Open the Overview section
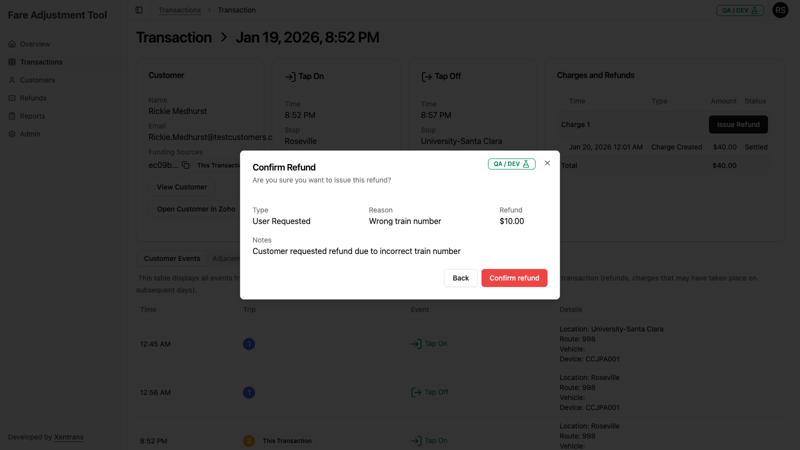 coord(34,43)
